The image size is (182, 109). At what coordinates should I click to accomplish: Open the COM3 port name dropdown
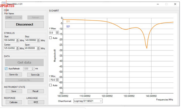click(x=14, y=18)
